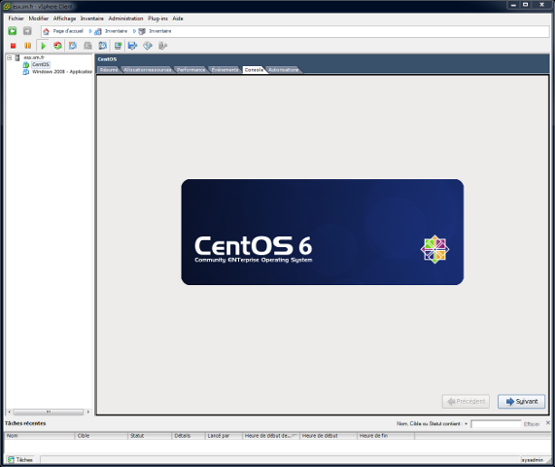
Task: Open the Plug-ins menu
Action: tap(157, 18)
